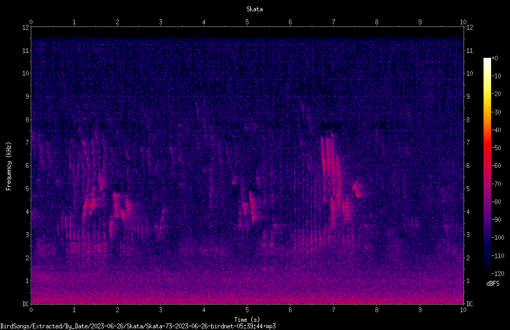Click the "3" kHz tick on the left axis

28,235
